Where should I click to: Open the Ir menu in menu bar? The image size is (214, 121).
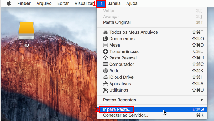point(101,3)
